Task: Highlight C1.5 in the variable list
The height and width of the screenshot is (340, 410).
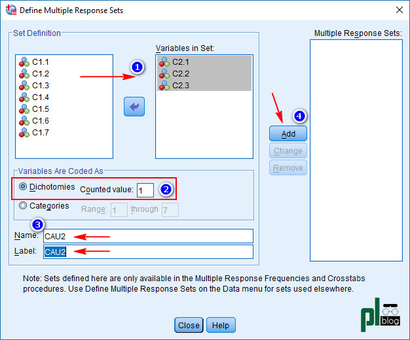Action: pyautogui.click(x=40, y=109)
